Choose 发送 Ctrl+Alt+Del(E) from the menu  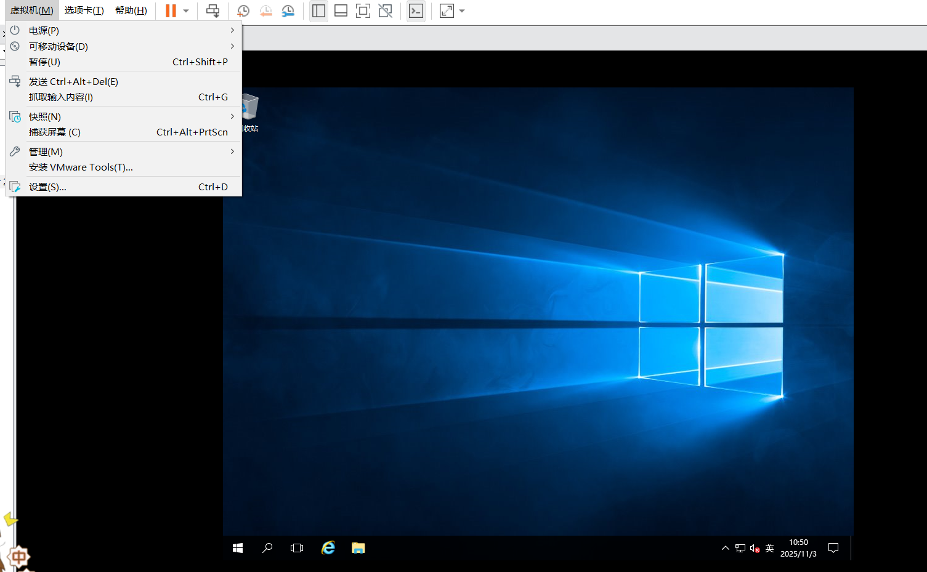123,81
